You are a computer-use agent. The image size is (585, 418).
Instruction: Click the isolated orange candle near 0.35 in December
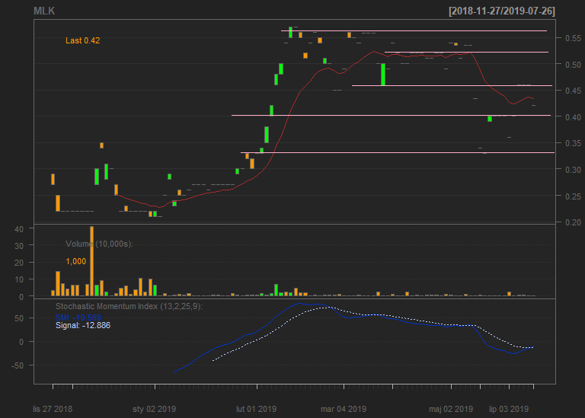101,145
